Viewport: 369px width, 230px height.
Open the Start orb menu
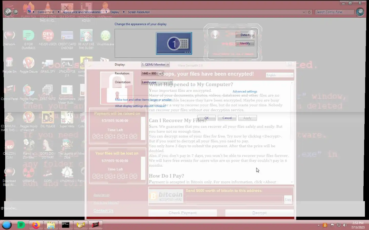tap(7, 225)
